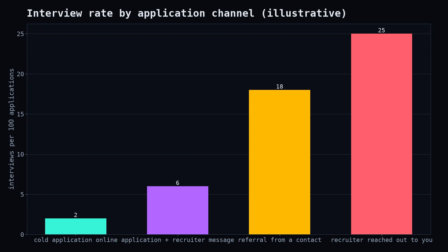Click the red recruiter reached out bar

(x=381, y=134)
